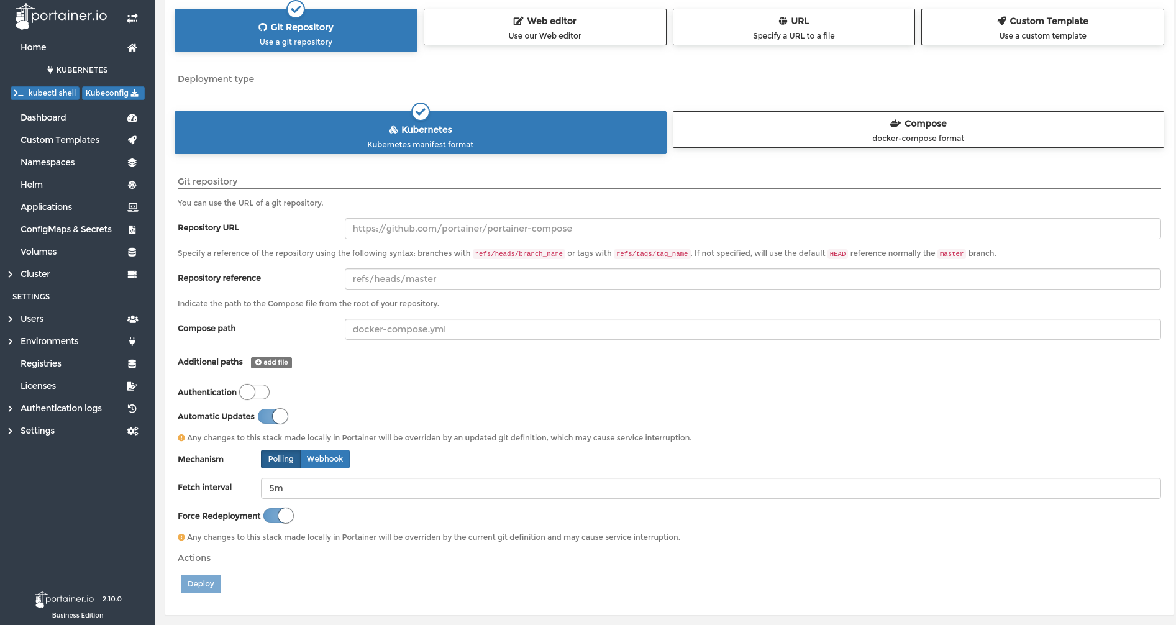Open the kubectl shell
The image size is (1176, 625).
(x=45, y=93)
